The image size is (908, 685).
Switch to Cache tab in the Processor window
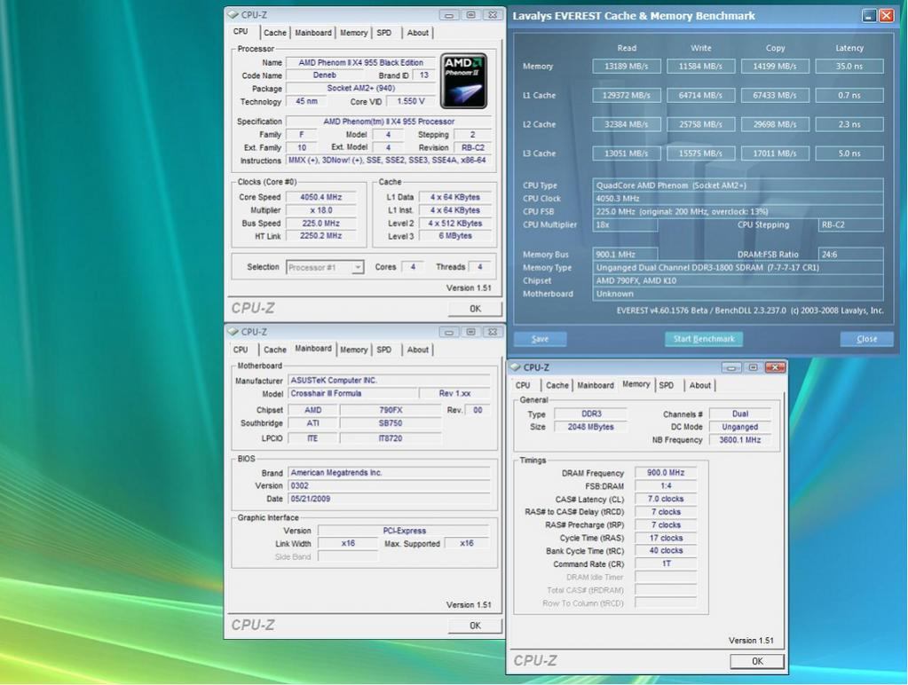pos(275,33)
